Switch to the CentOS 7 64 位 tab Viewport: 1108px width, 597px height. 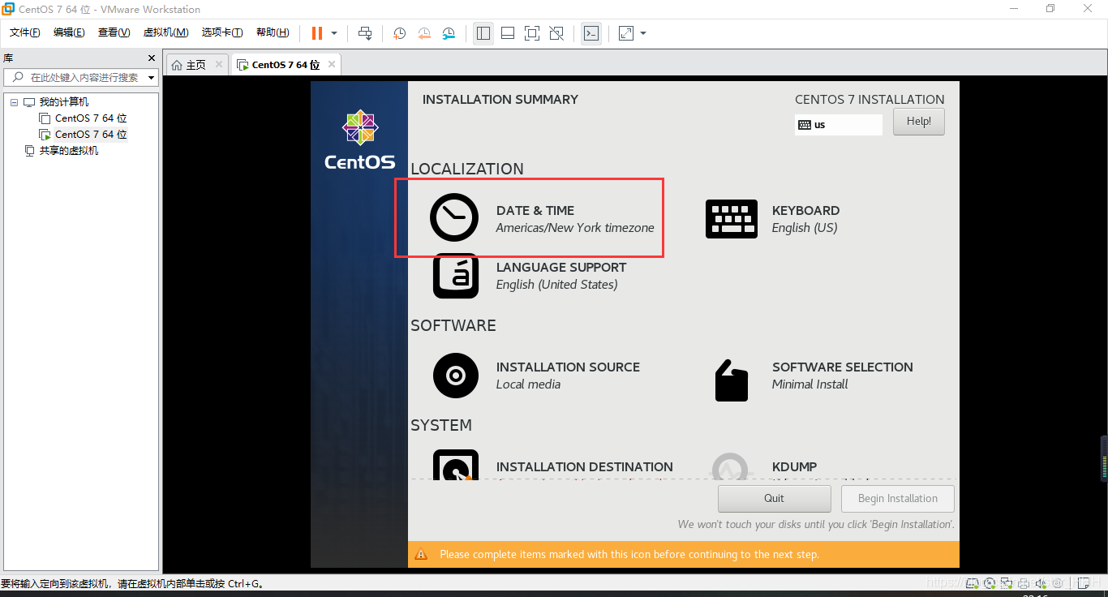coord(286,65)
